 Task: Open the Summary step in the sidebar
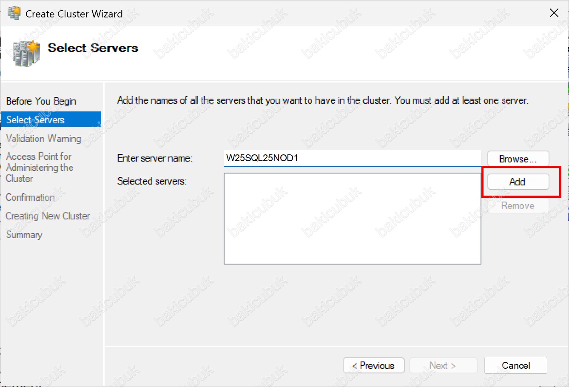tap(24, 235)
